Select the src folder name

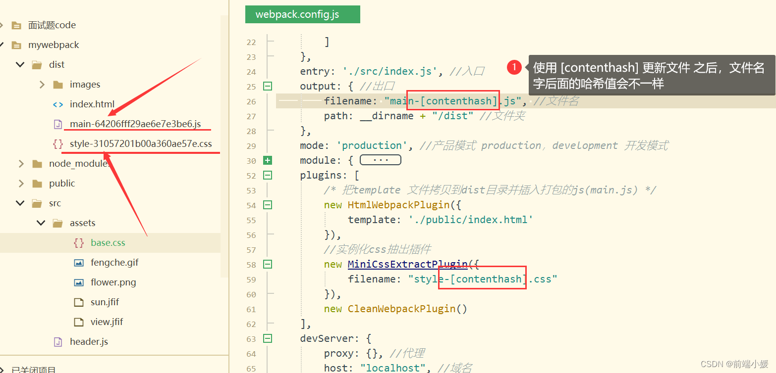coord(55,203)
